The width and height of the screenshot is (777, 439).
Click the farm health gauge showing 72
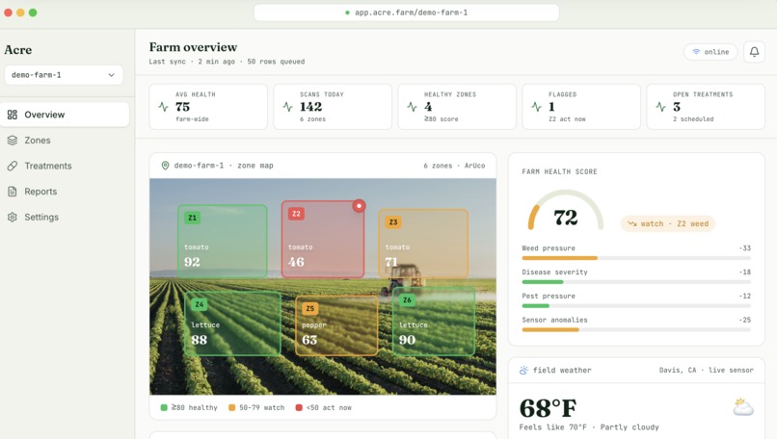click(566, 212)
